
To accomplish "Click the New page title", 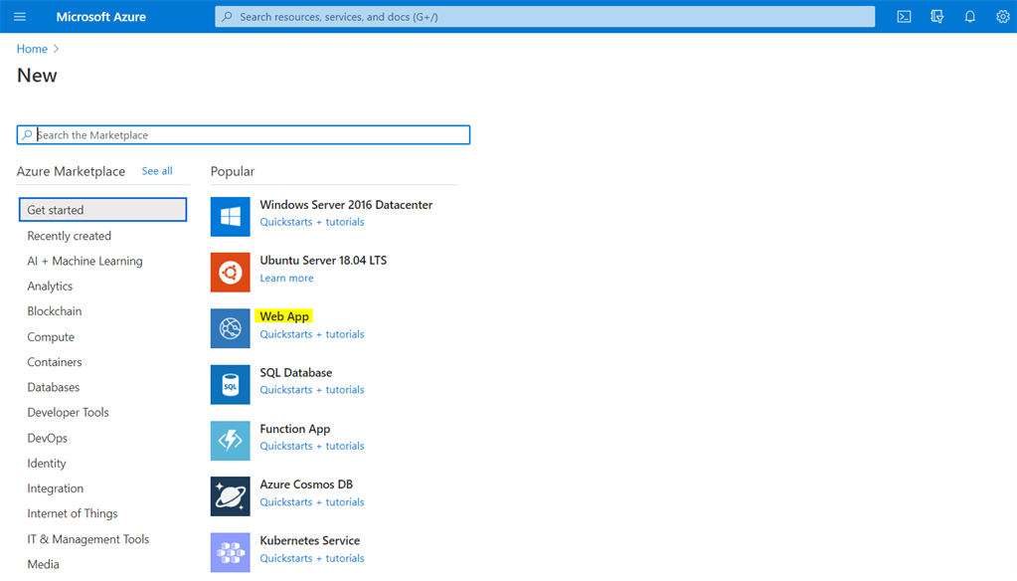I will 37,76.
